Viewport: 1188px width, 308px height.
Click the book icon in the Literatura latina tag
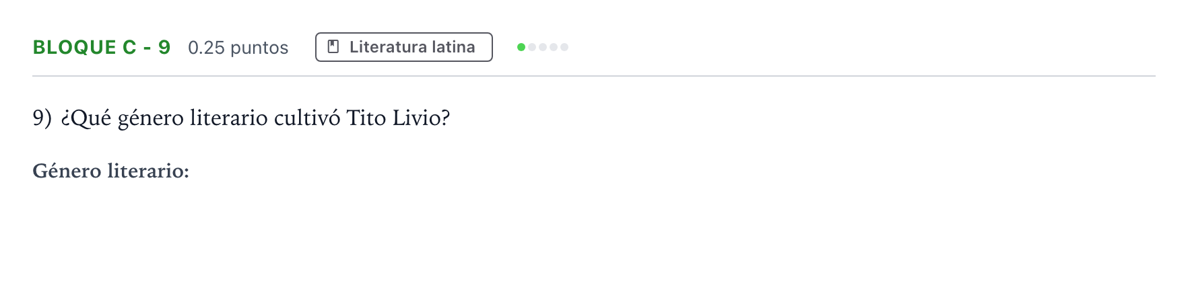pyautogui.click(x=333, y=47)
